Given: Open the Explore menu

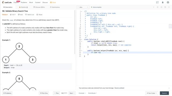Looking at the screenshot, I should 16,2.
